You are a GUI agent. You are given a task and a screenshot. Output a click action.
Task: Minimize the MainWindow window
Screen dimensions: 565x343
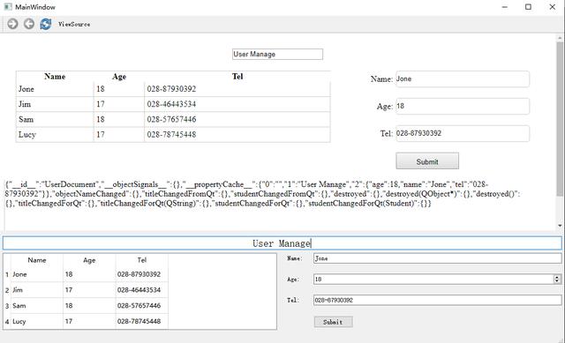pos(505,7)
